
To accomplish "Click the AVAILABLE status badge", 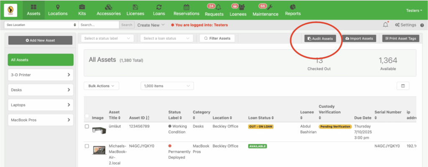I will point(257,146).
